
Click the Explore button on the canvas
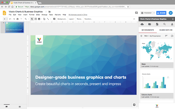[134, 105]
